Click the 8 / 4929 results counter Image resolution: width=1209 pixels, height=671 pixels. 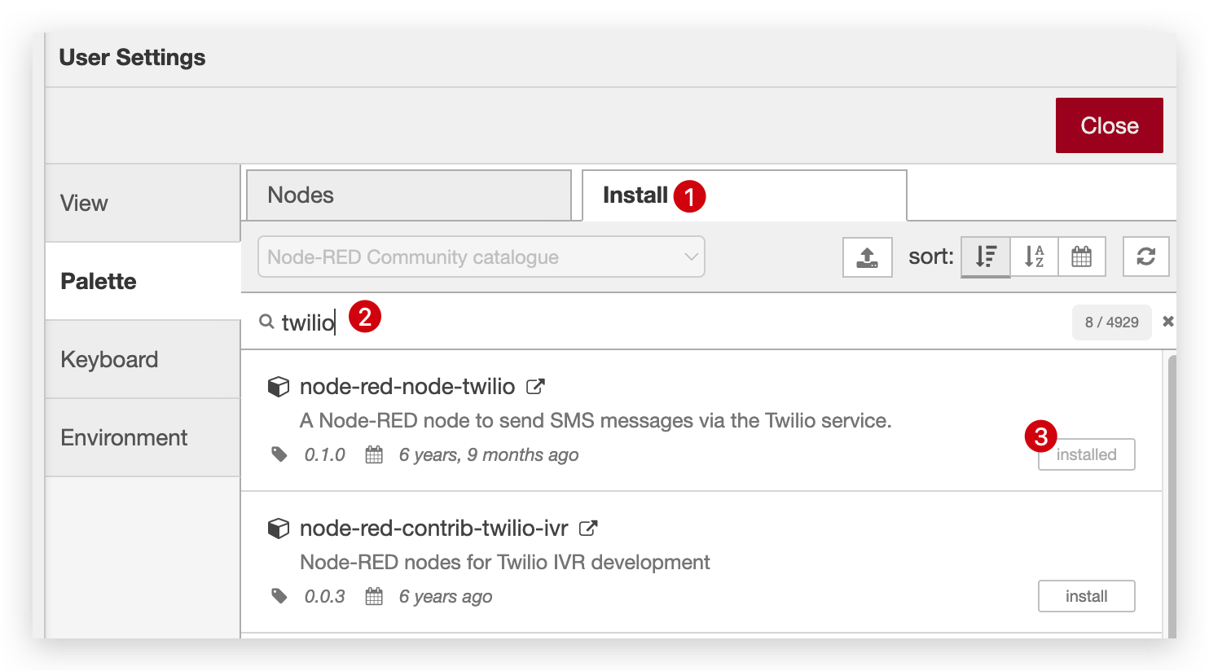point(1111,322)
